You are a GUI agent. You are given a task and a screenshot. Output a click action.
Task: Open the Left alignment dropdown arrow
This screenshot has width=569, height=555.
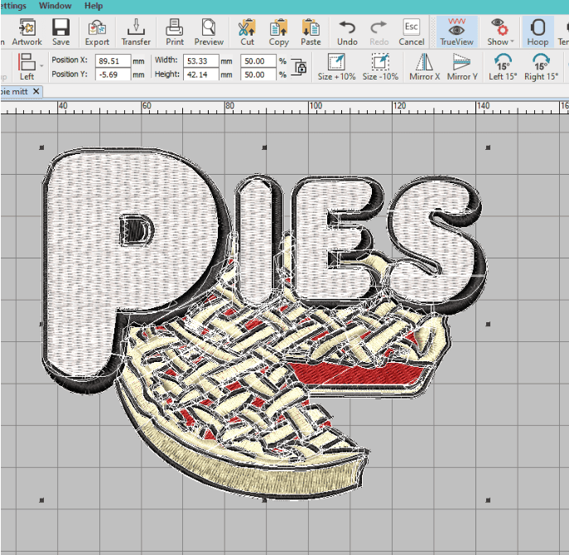point(41,65)
